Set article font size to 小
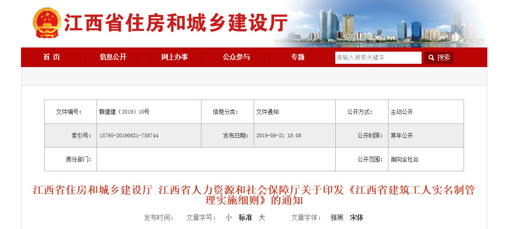The width and height of the screenshot is (520, 229). tap(229, 217)
